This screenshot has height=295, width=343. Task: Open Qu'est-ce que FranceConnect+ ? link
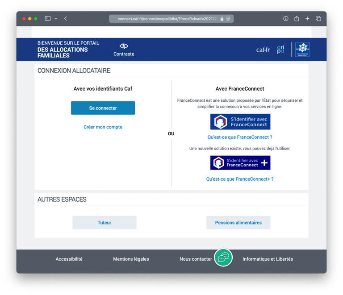point(240,179)
